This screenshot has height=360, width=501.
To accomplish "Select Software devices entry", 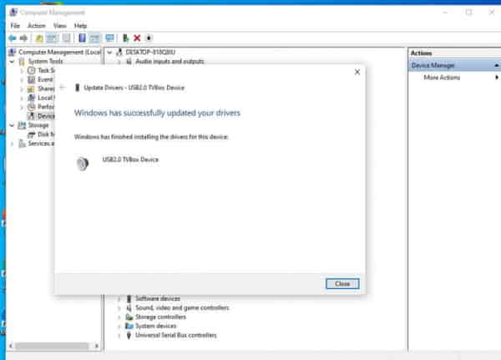I will pyautogui.click(x=158, y=299).
